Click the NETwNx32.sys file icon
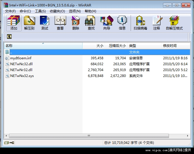 7,76
